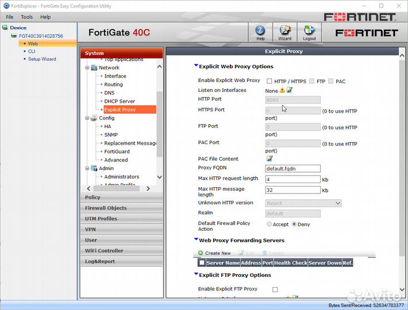Sort by the Server Name column header
408x310 pixels.
tap(223, 263)
